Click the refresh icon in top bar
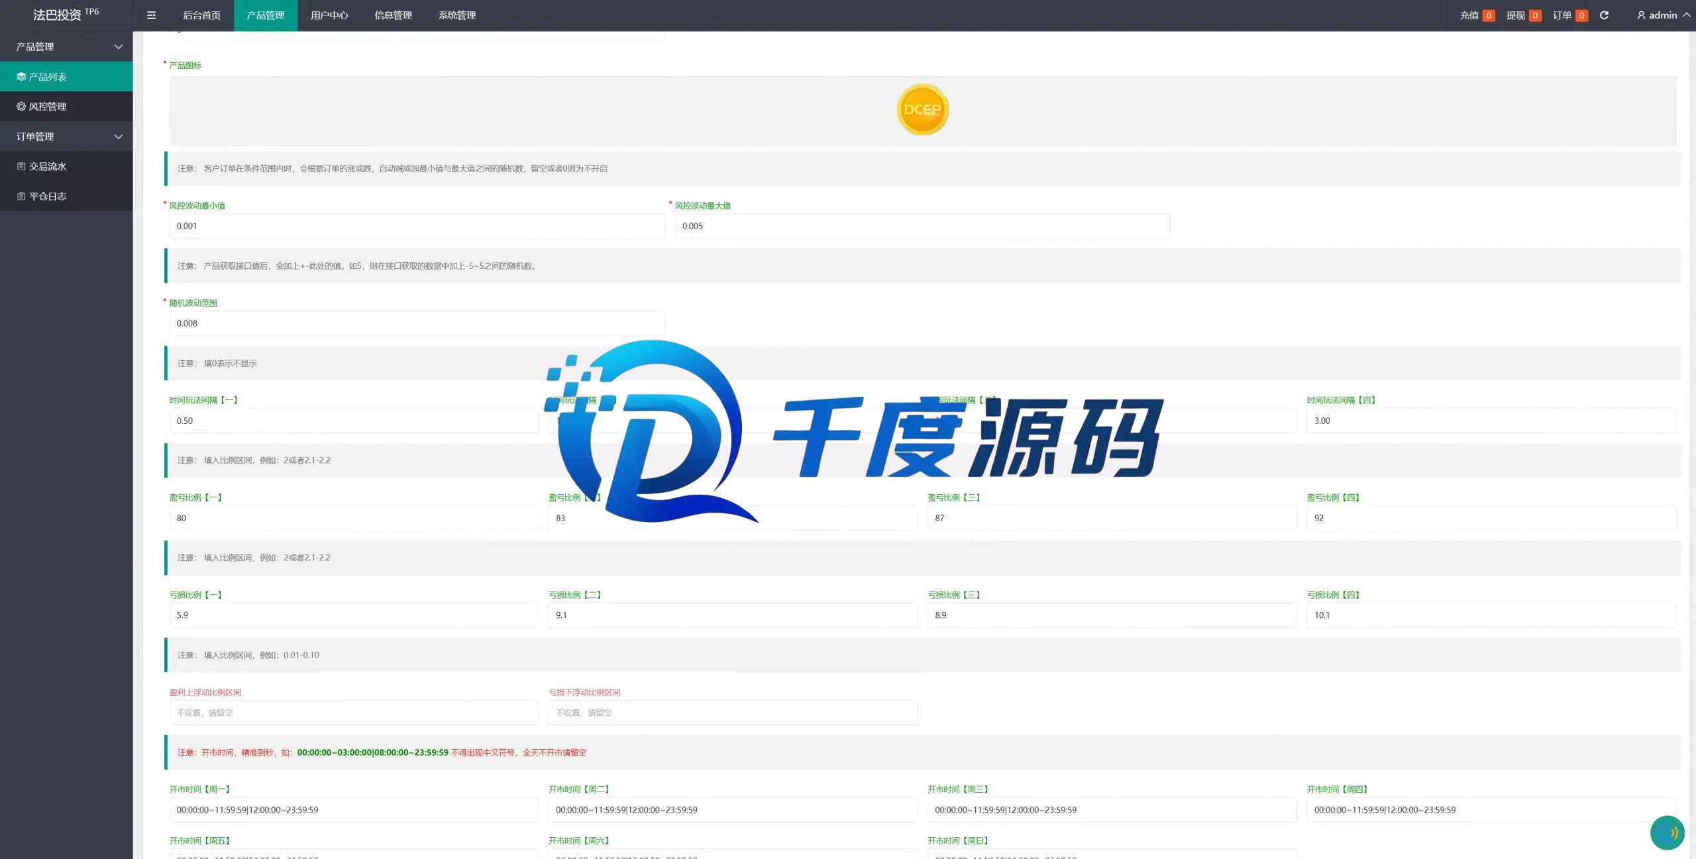This screenshot has width=1696, height=859. pyautogui.click(x=1604, y=15)
